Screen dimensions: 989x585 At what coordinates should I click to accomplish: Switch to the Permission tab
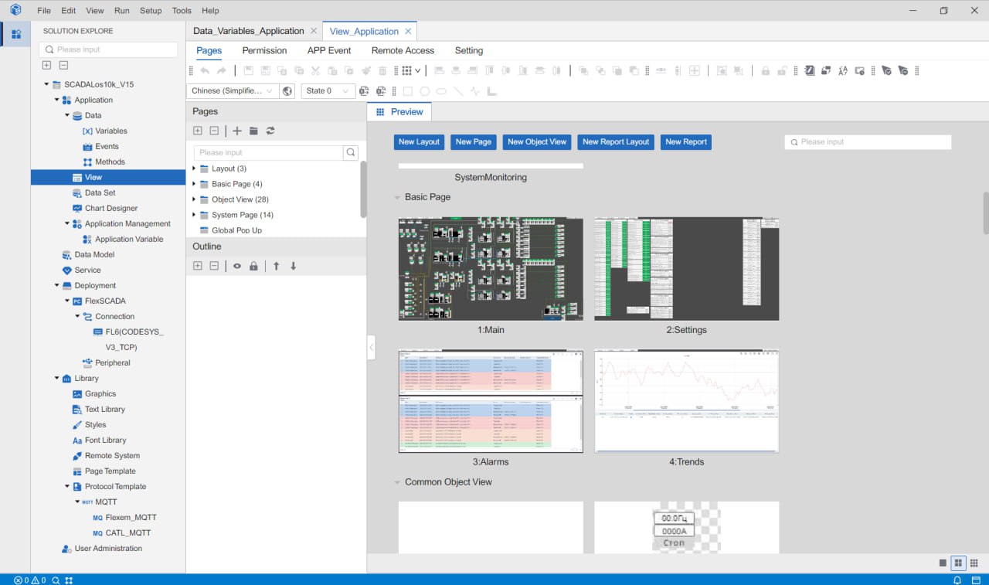pos(264,50)
